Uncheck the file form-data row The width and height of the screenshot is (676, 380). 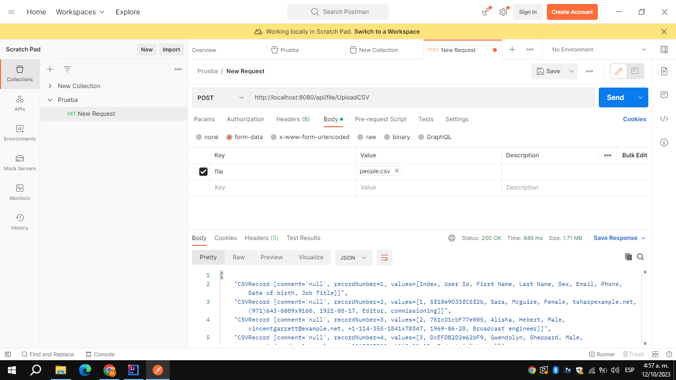coord(203,171)
